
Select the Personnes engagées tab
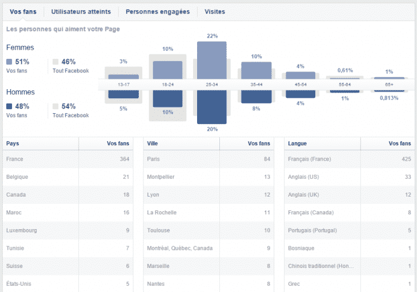158,11
